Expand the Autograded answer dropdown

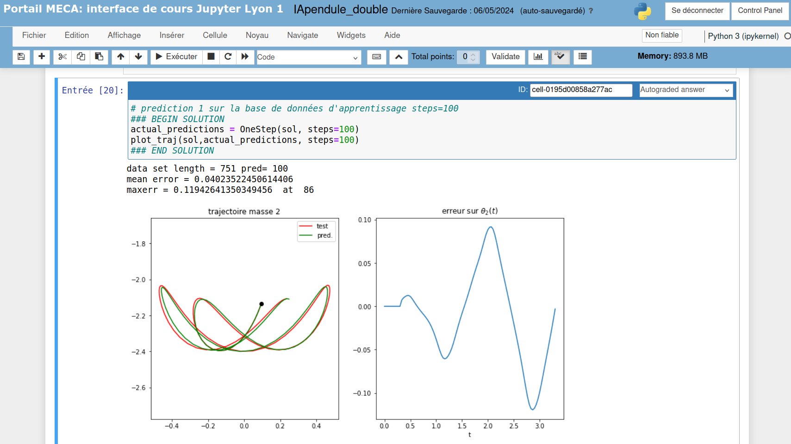[x=685, y=90]
